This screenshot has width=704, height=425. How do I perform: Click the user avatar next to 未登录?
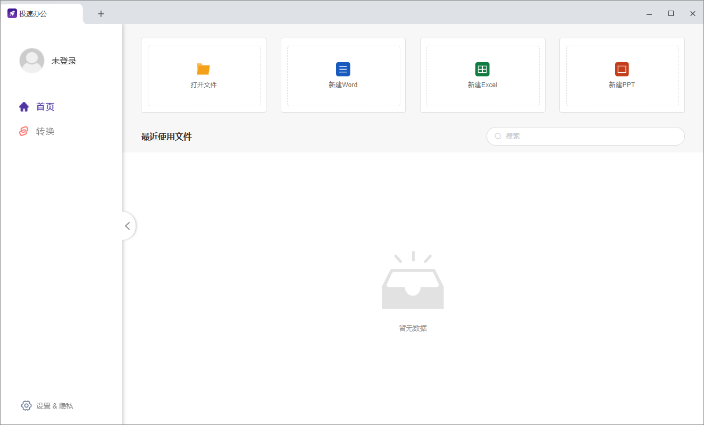32,61
